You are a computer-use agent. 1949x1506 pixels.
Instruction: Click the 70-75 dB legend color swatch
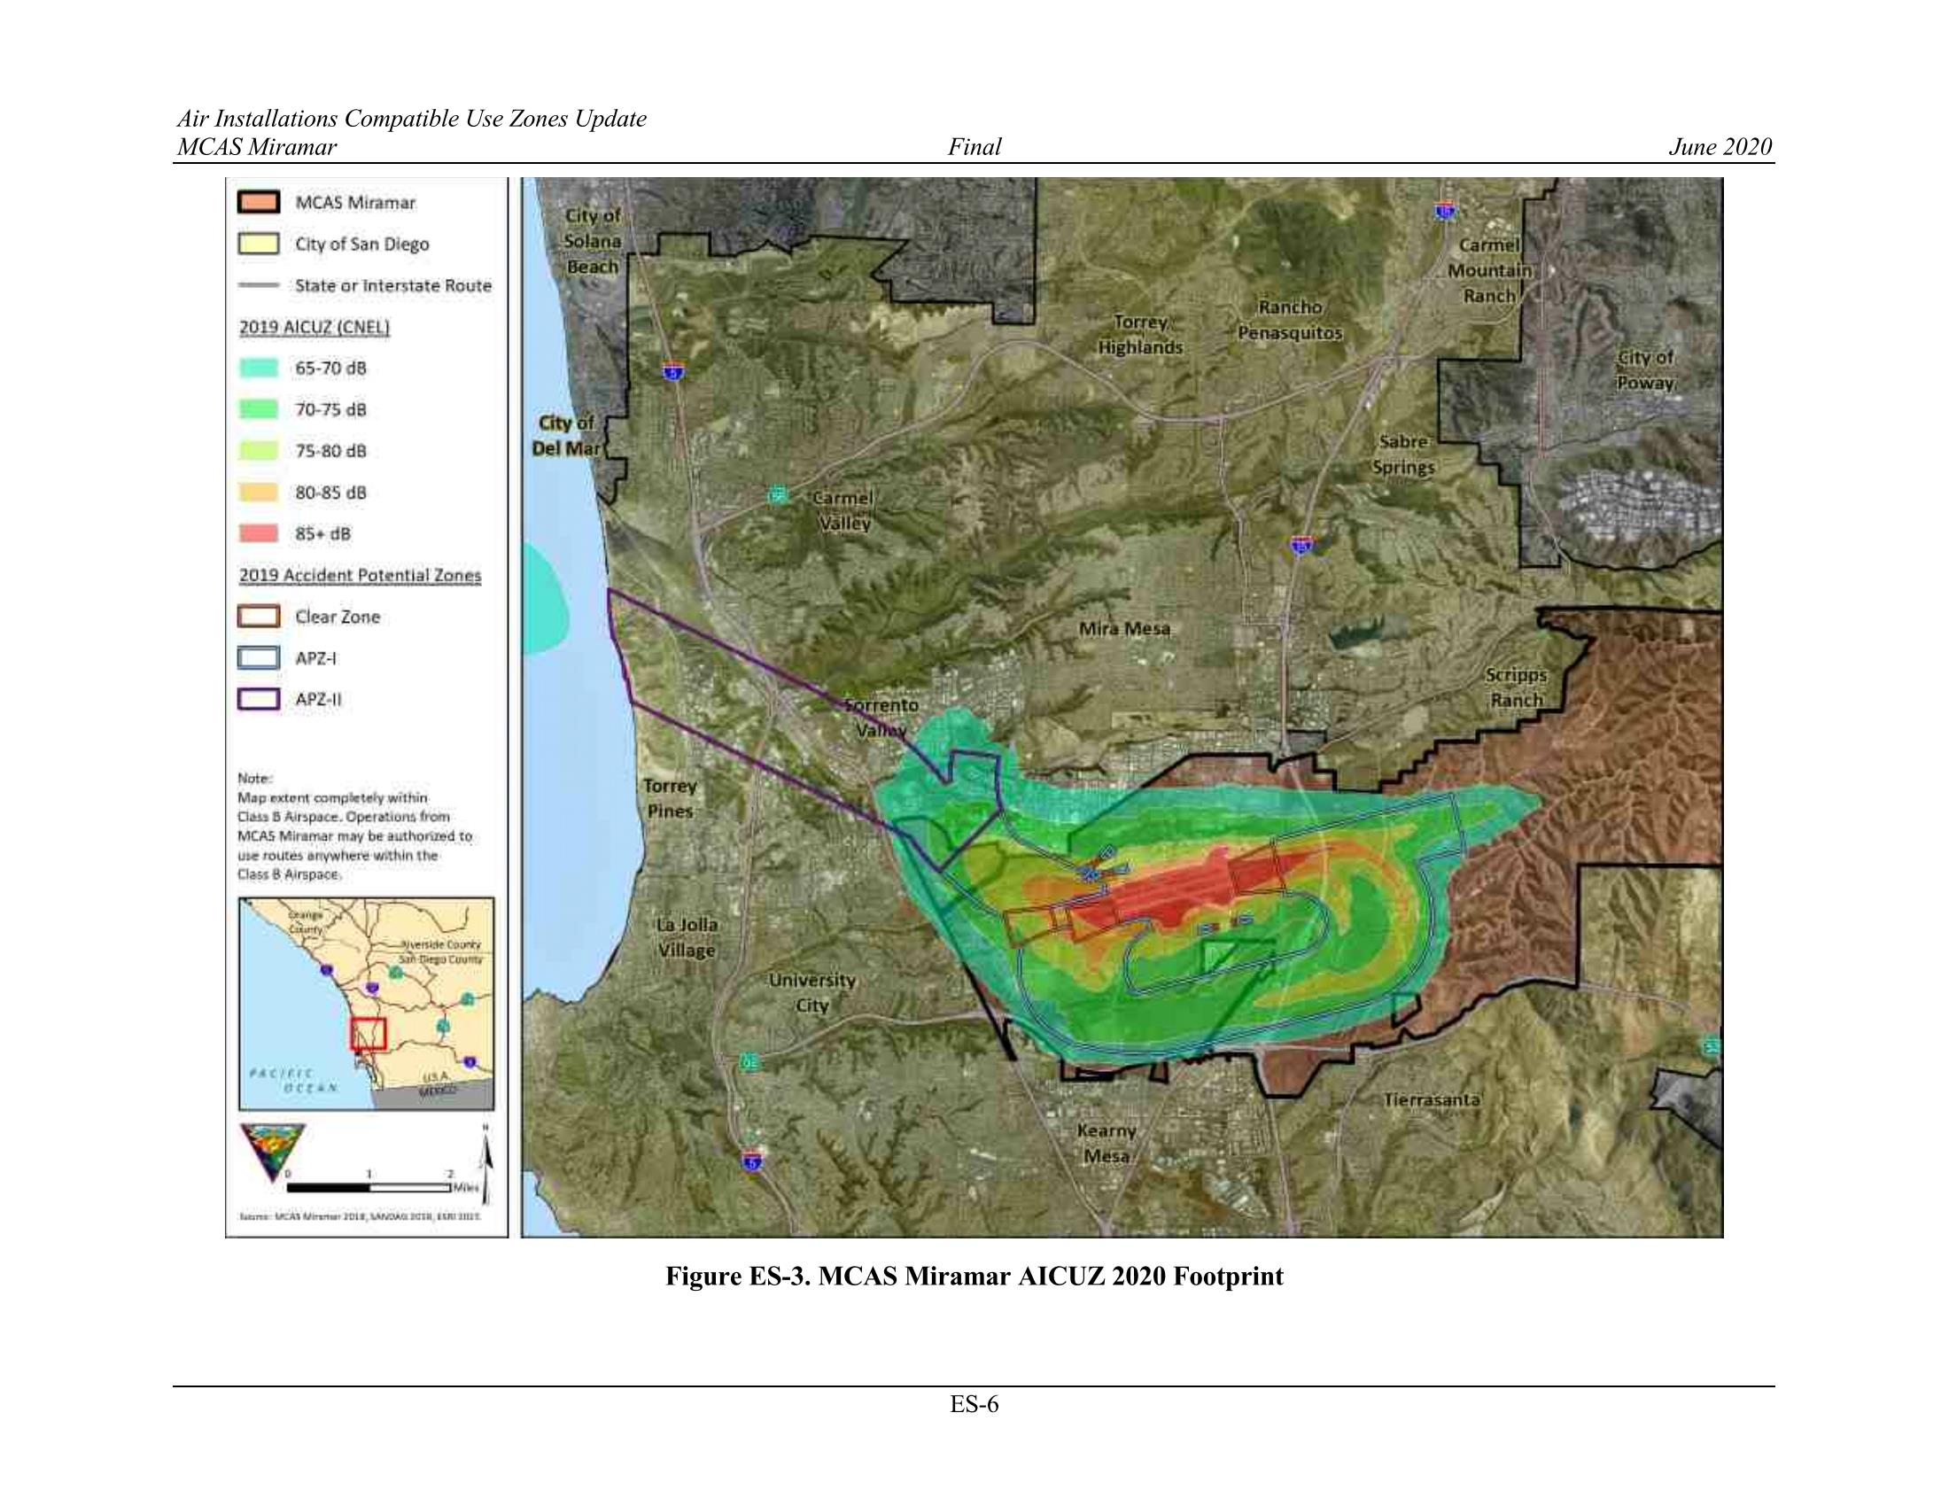pos(258,409)
